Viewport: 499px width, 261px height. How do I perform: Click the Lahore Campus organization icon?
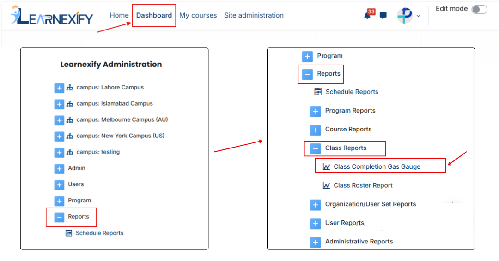[x=70, y=88]
